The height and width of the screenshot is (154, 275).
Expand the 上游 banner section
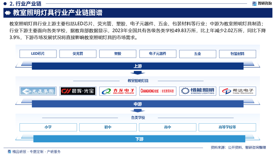click(x=137, y=66)
